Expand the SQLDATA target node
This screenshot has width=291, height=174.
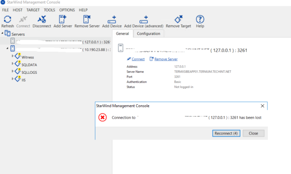pyautogui.click(x=13, y=63)
